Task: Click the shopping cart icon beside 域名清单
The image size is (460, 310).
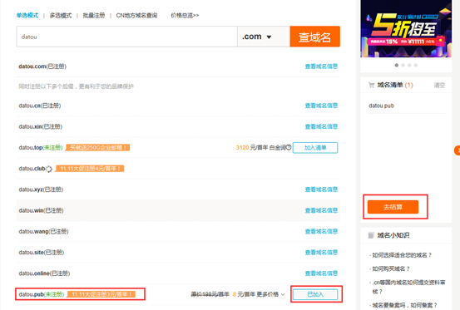Action: [x=371, y=86]
